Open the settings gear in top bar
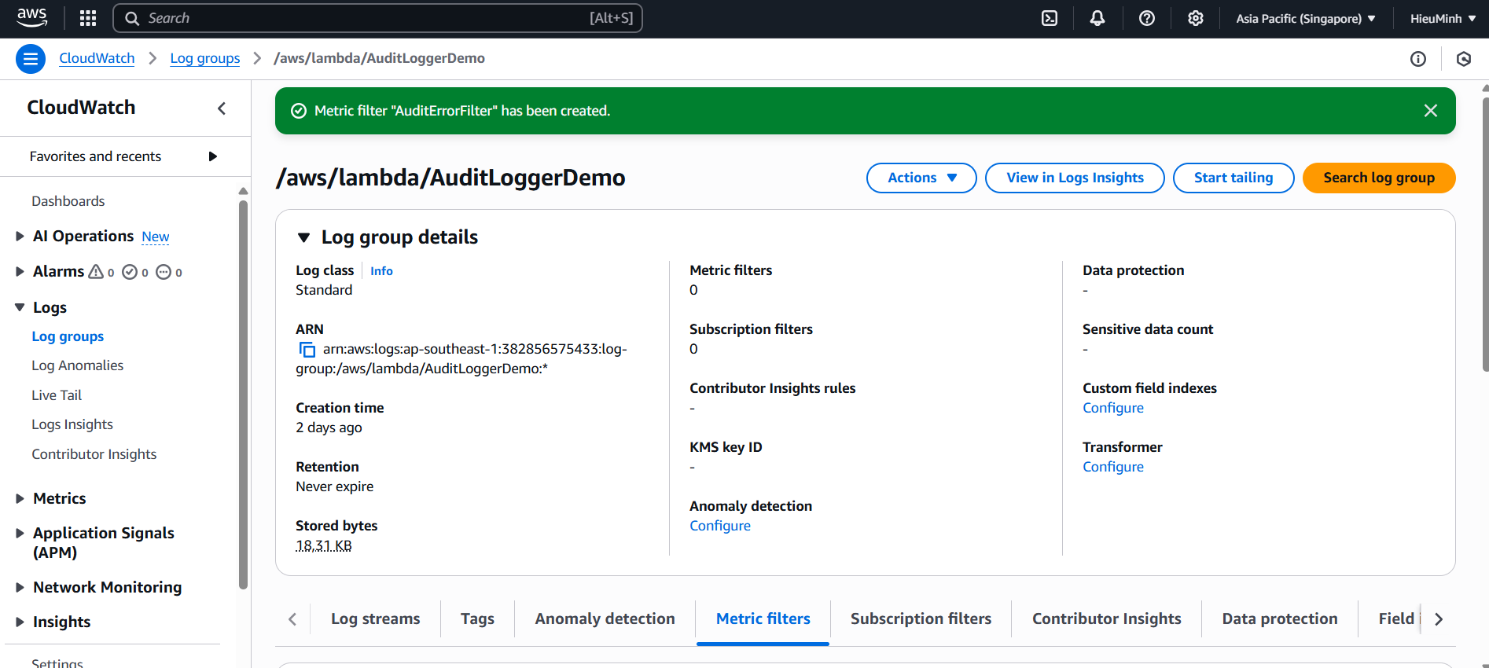Image resolution: width=1489 pixels, height=668 pixels. click(1196, 18)
